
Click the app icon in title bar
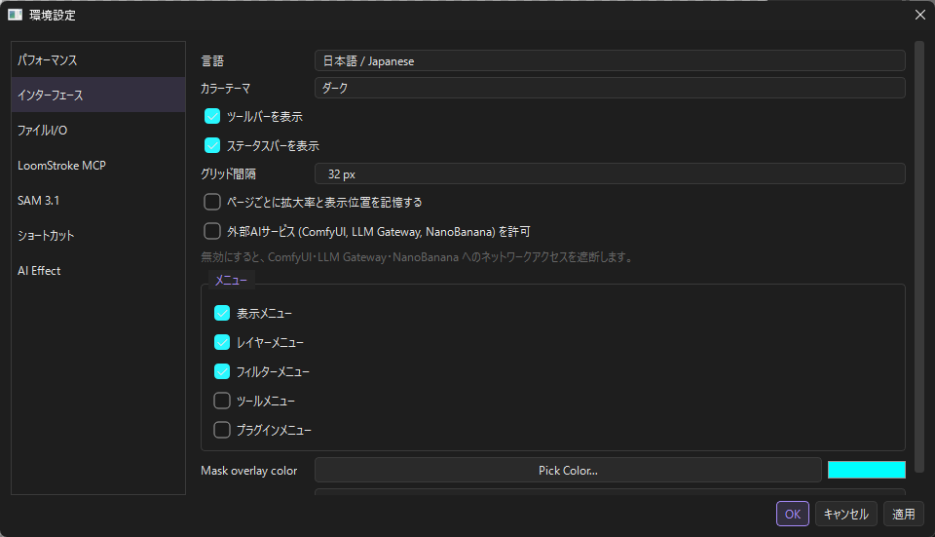pos(15,15)
